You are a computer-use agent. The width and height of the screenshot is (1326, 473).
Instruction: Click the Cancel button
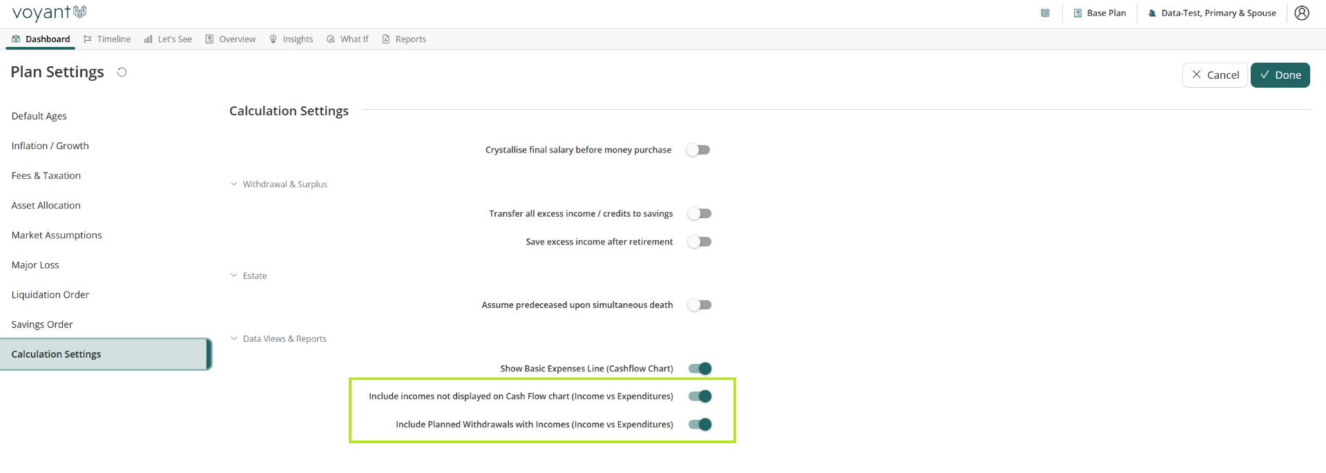point(1215,75)
